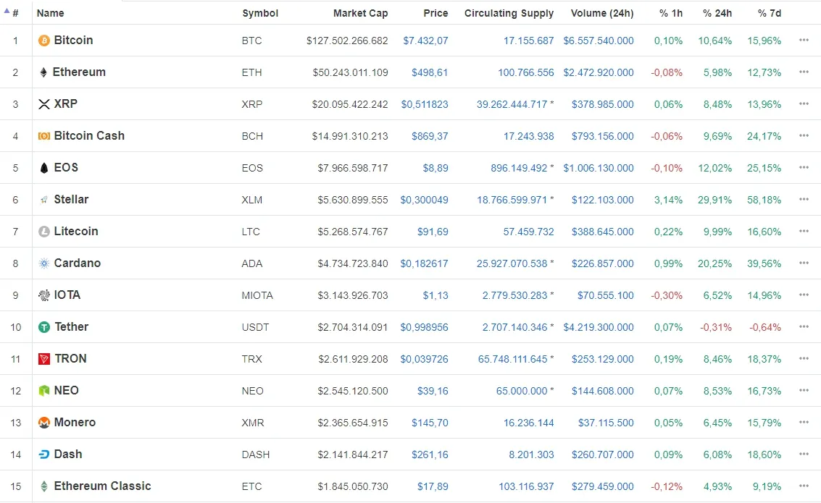Open the three-dot menu for Bitcoin Cash row
821x503 pixels.
804,135
